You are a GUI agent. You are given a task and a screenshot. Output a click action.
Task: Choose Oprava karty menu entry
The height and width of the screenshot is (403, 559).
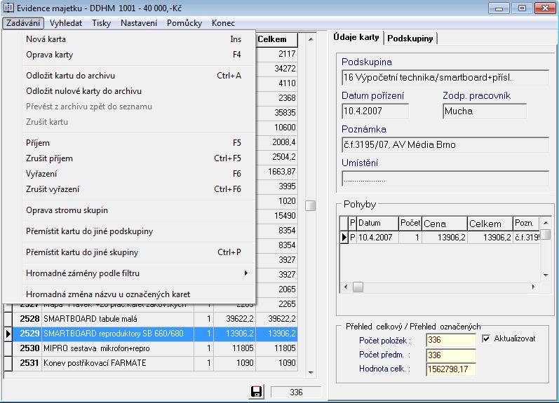[139, 55]
